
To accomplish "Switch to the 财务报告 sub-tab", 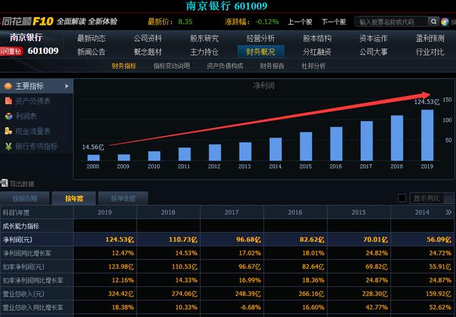I will click(x=272, y=66).
